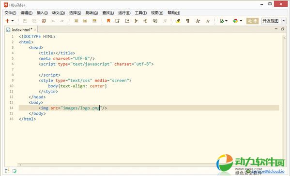This screenshot has height=176, width=290.
Task: Click the orange bookmark toolbar icon
Action: pyautogui.click(x=108, y=21)
